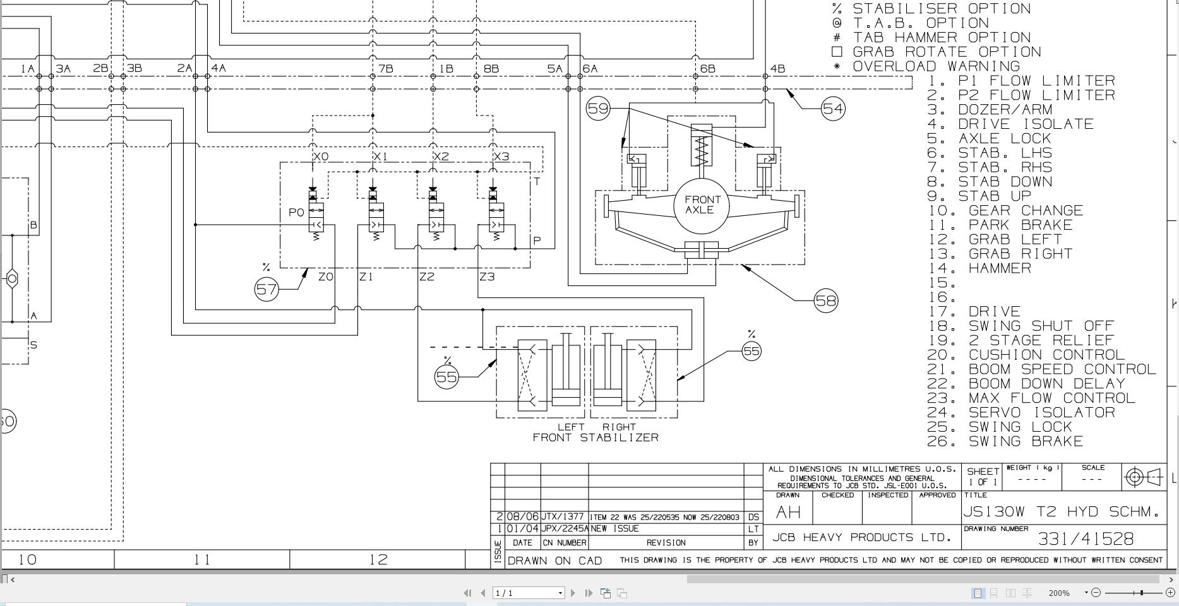This screenshot has height=606, width=1179.
Task: Click the zoom slider handle
Action: tap(1140, 592)
